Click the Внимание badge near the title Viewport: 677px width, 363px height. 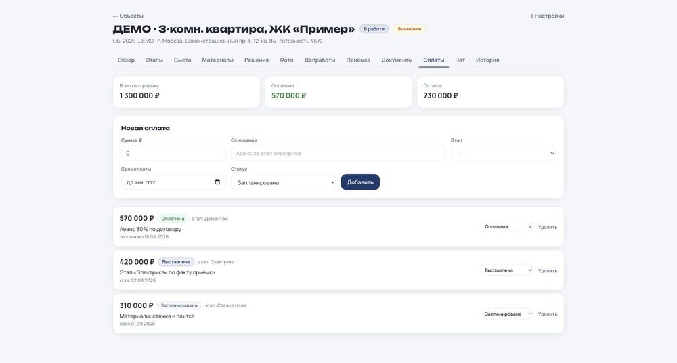tap(410, 29)
